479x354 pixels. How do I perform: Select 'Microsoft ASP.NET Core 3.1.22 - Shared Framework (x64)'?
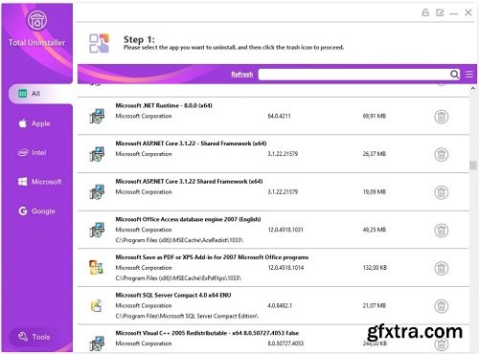191,144
